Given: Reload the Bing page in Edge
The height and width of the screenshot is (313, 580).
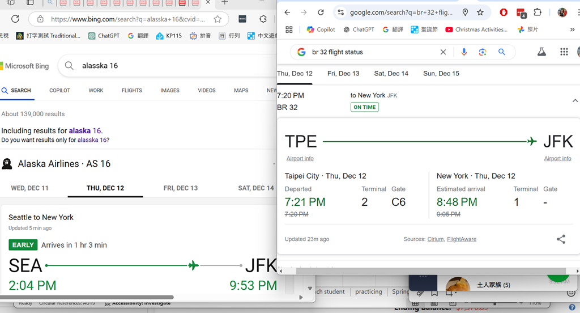Looking at the screenshot, I should 15,19.
